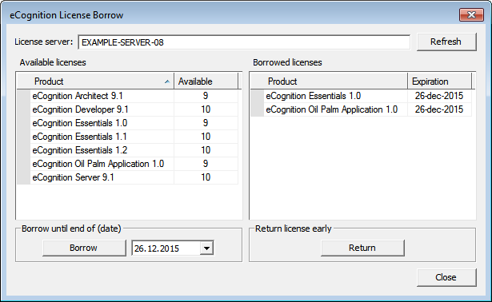Image resolution: width=492 pixels, height=302 pixels.
Task: Click the available count 10 for Essentials 1.2
Action: point(206,150)
